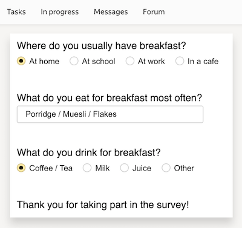
Task: Switch to the In progress tab
Action: coord(60,11)
